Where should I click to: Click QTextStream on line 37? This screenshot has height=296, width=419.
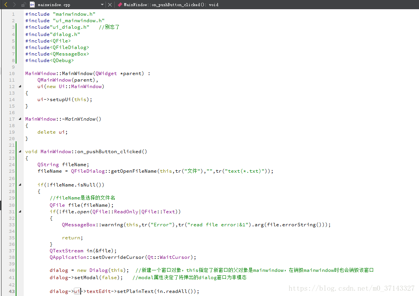[x=67, y=251]
